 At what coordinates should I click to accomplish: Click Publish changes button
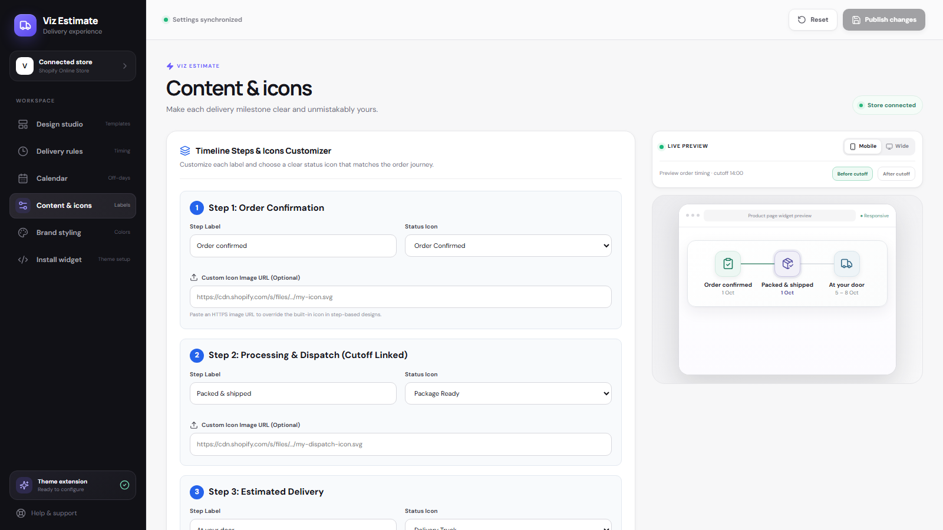[884, 19]
